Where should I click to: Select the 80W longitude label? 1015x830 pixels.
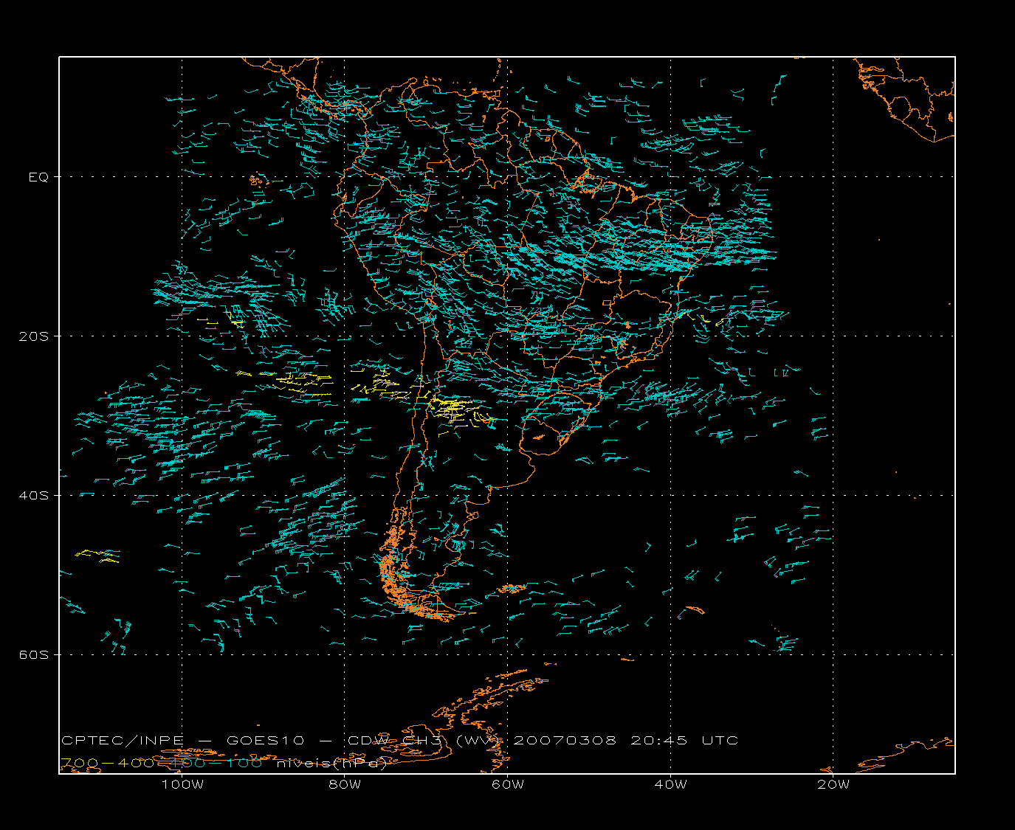point(345,784)
